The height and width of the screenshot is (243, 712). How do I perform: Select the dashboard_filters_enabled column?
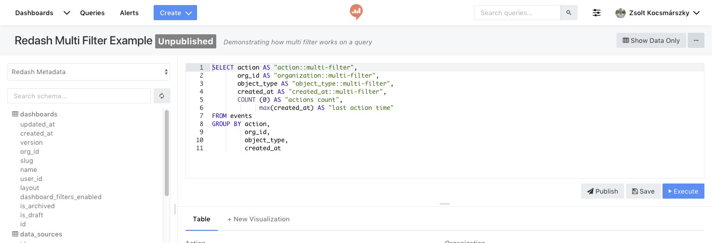pyautogui.click(x=61, y=197)
